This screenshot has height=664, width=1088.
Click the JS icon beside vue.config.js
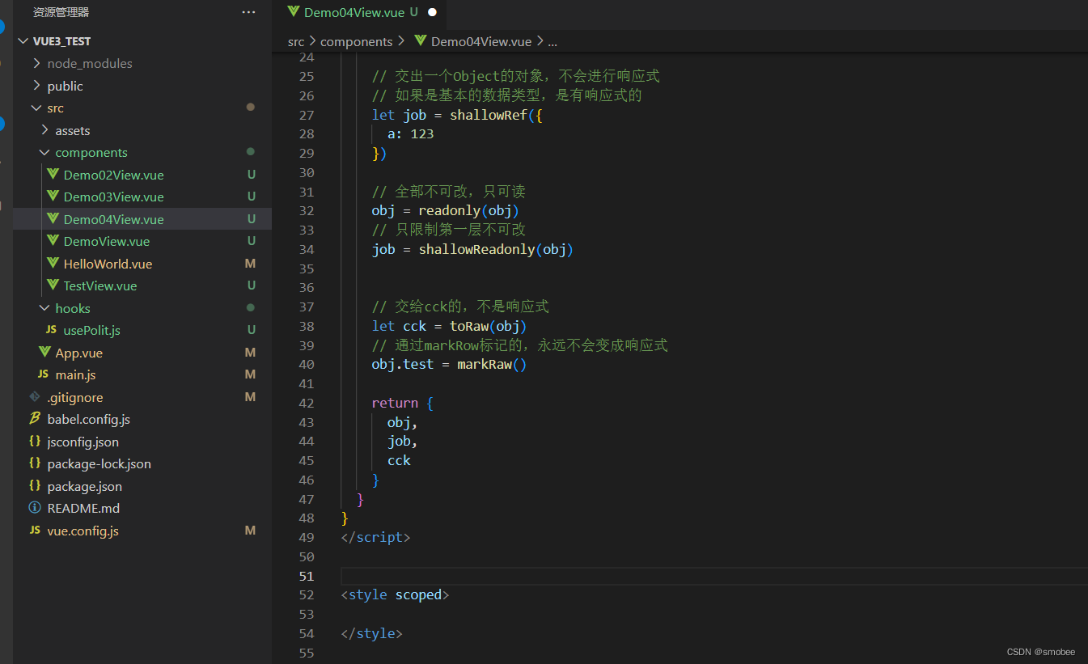[35, 531]
